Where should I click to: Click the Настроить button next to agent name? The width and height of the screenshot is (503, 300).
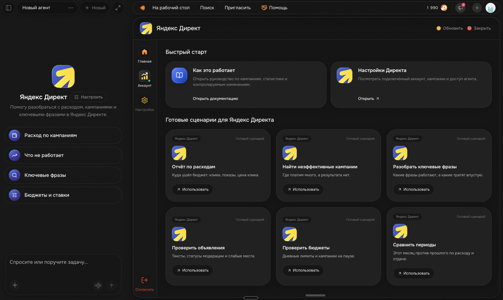coord(88,97)
